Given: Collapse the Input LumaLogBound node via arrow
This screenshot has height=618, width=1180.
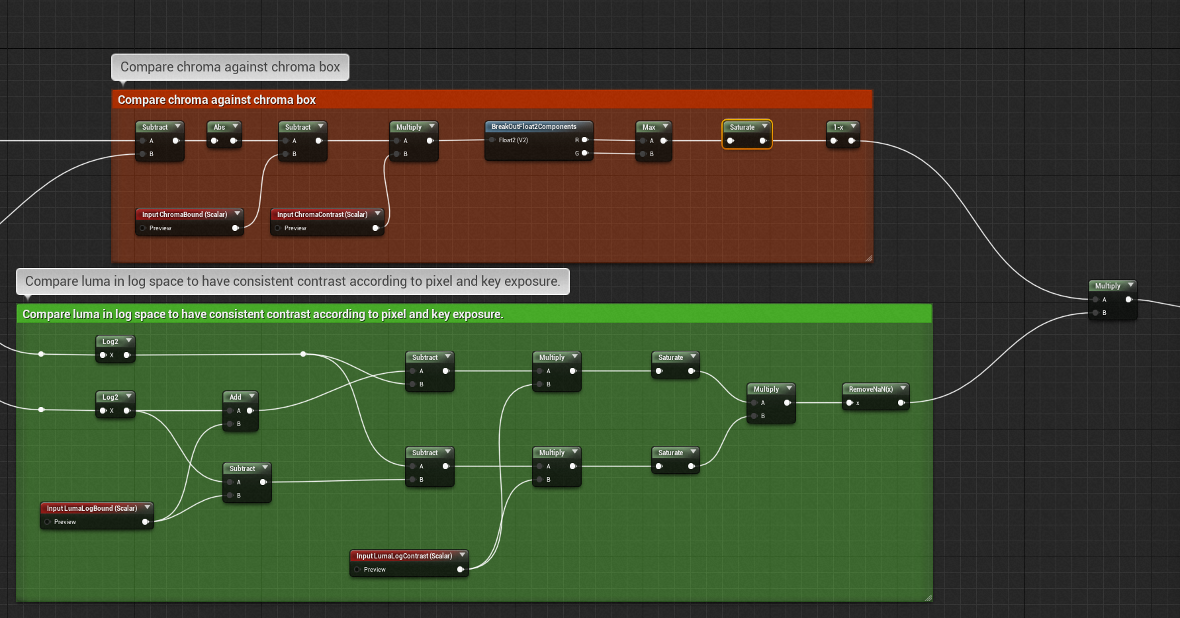Looking at the screenshot, I should click(147, 507).
